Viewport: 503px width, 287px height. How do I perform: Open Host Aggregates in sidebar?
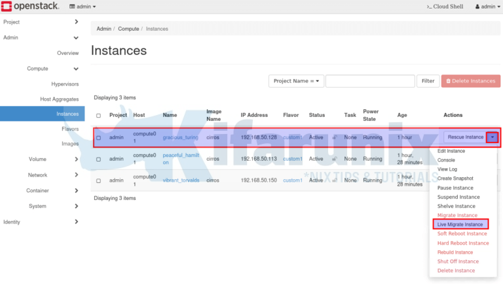[x=60, y=99]
